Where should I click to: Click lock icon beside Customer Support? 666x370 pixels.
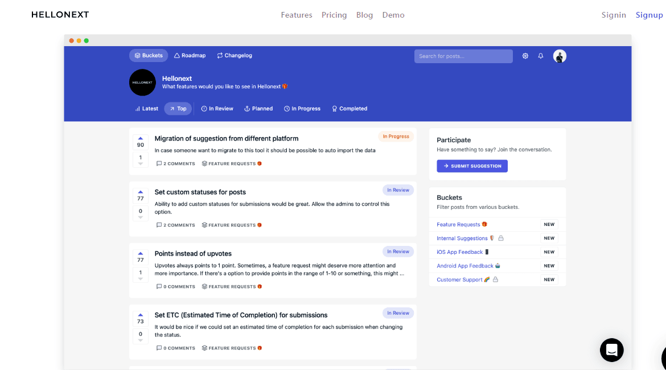click(495, 279)
